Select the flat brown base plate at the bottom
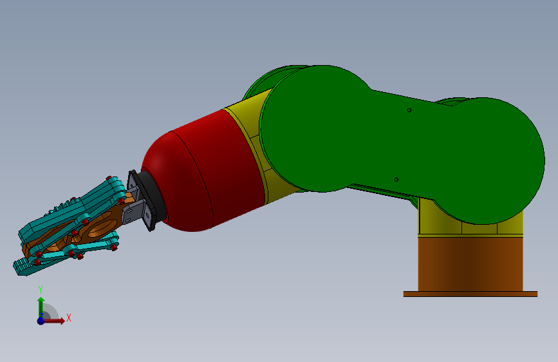Screen dimensions: 558x362 click(x=470, y=294)
